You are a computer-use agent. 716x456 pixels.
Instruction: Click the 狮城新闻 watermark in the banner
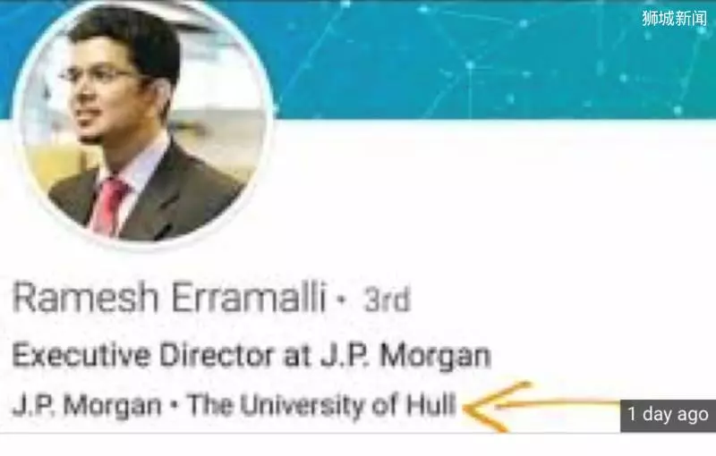pyautogui.click(x=675, y=19)
